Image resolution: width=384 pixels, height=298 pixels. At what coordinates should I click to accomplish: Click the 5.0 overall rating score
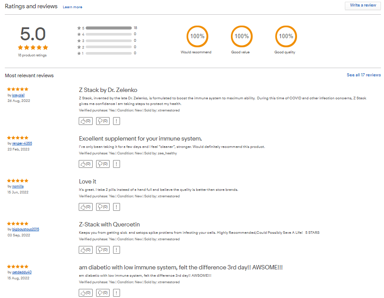[33, 34]
